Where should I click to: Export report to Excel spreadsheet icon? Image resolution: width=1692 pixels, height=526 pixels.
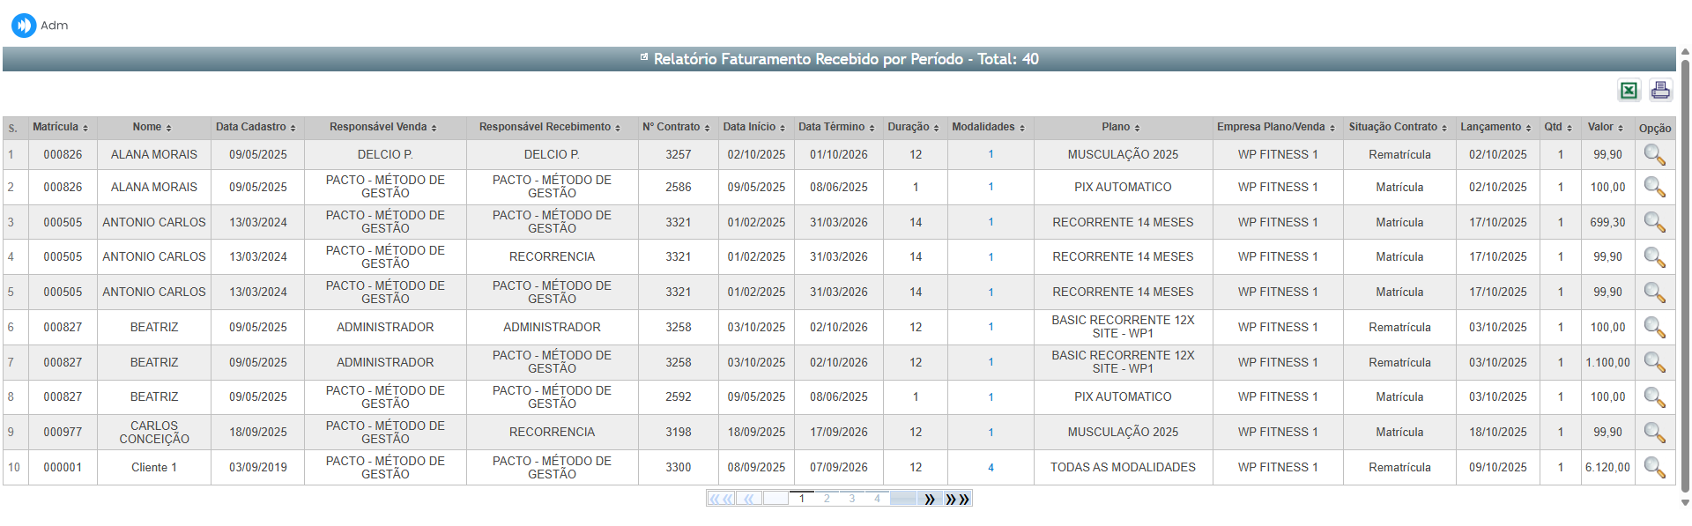click(x=1629, y=91)
